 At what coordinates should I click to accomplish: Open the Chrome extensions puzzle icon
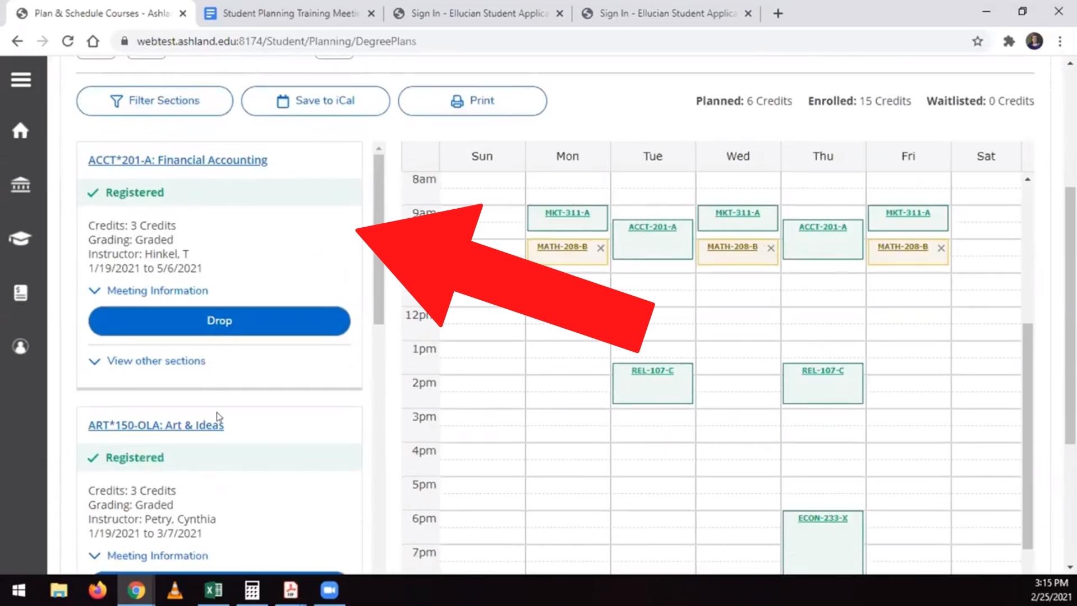point(1009,41)
